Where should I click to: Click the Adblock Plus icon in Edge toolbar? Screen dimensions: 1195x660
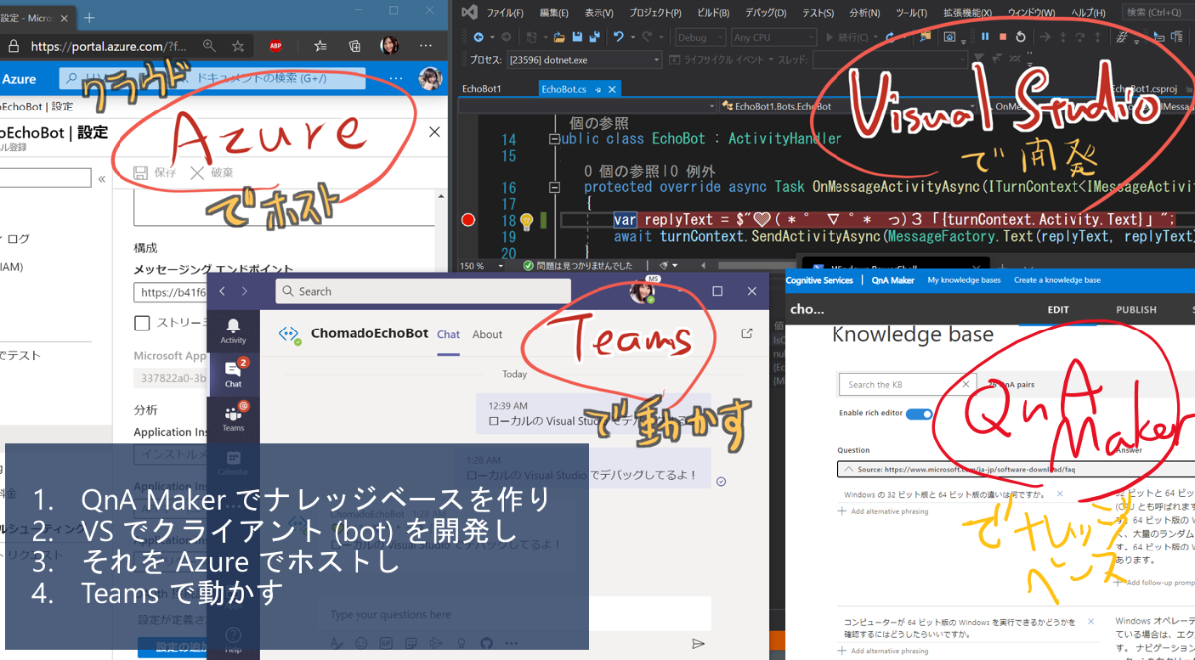click(x=276, y=46)
